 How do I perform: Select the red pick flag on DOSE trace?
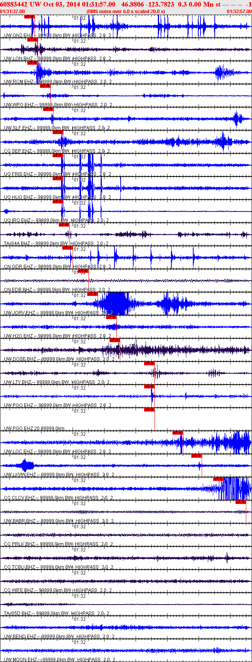(x=115, y=340)
